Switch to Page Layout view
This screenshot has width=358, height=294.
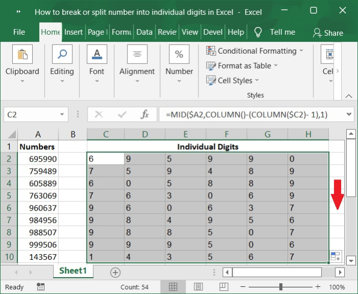click(x=198, y=287)
